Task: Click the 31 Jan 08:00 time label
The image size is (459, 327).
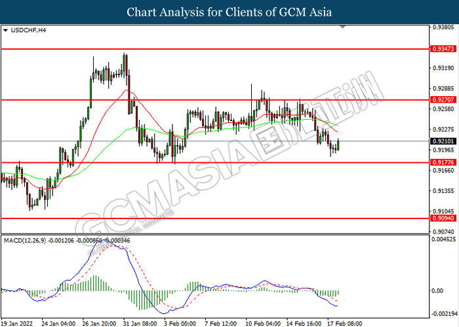Action: pos(140,324)
